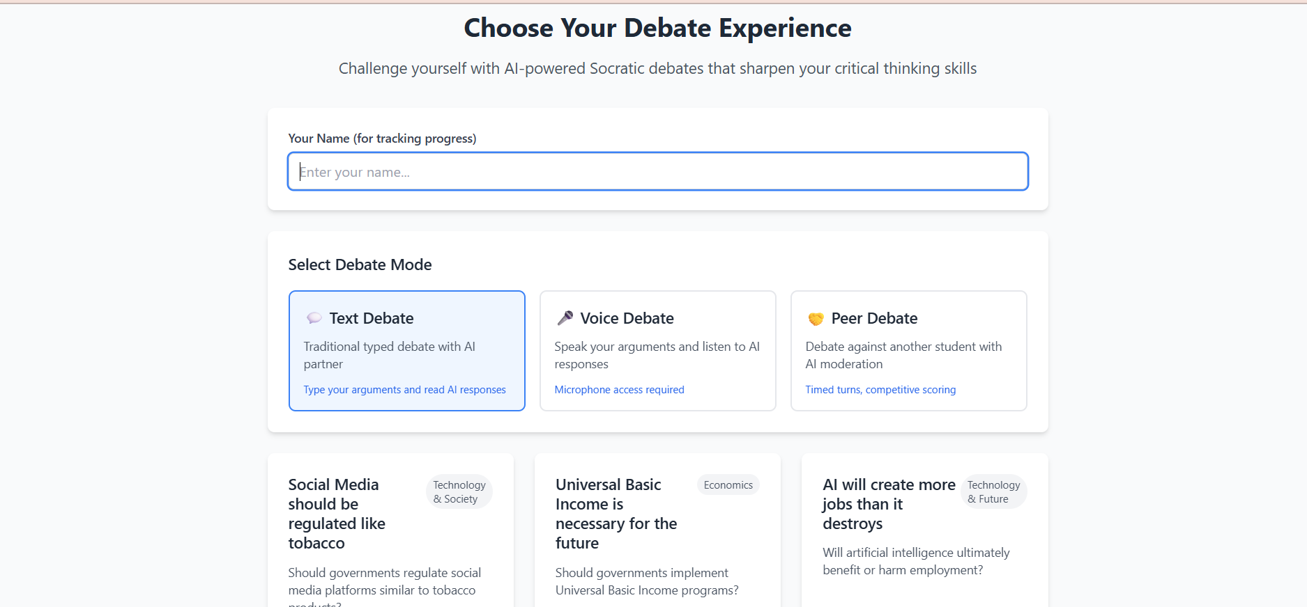Click the Peer Debate title text
Viewport: 1307px width, 607px height.
click(x=874, y=318)
